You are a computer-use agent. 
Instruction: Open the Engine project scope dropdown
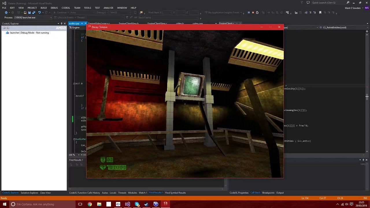pyautogui.click(x=78, y=27)
